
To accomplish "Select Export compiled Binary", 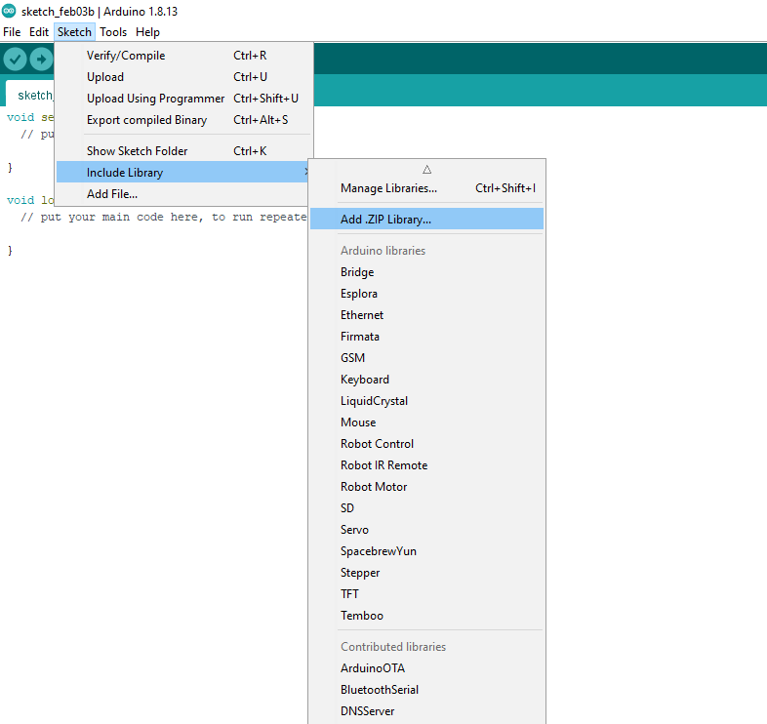I will [183, 120].
